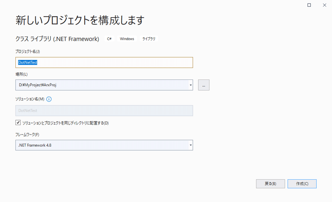
Task: Expand the .NET Framework 4.8 framework dropdown
Action: (190, 145)
